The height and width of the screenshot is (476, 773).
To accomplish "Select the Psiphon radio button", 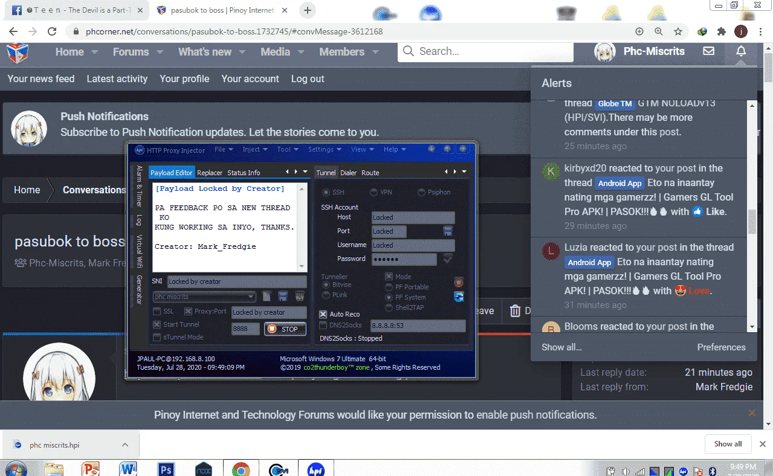I will (x=421, y=192).
